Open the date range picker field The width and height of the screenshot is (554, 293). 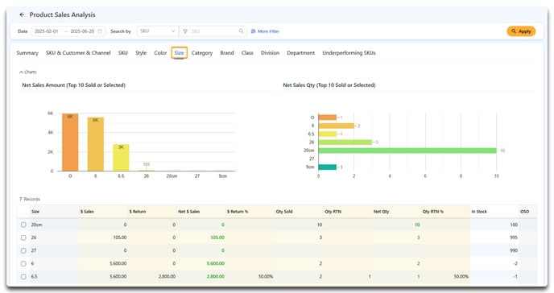pyautogui.click(x=68, y=31)
